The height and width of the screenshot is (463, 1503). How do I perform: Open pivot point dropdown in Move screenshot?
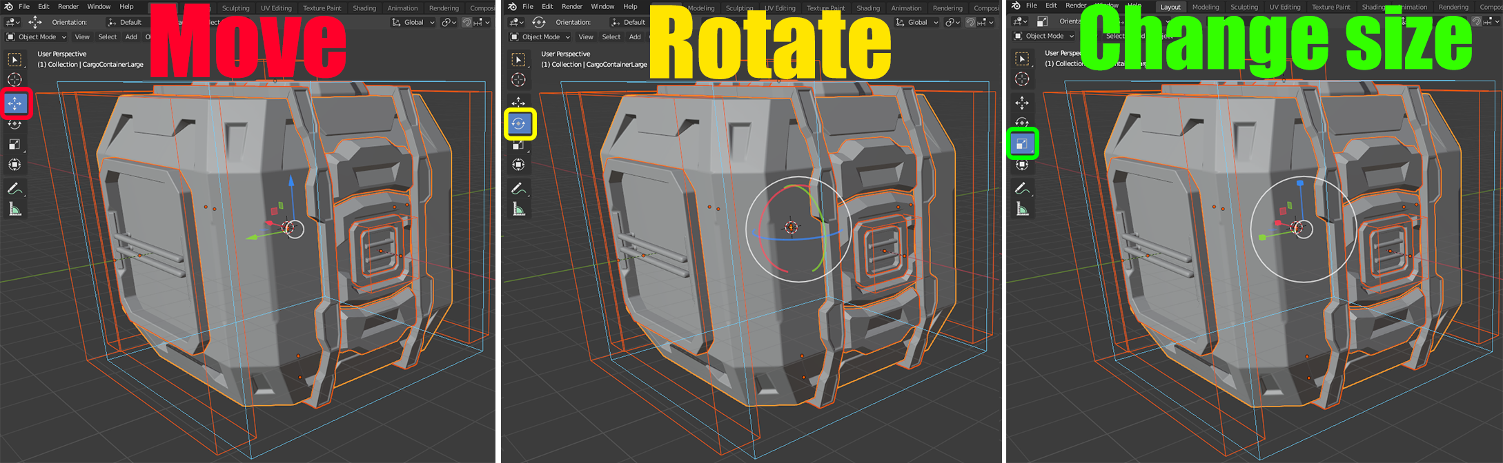pos(449,22)
